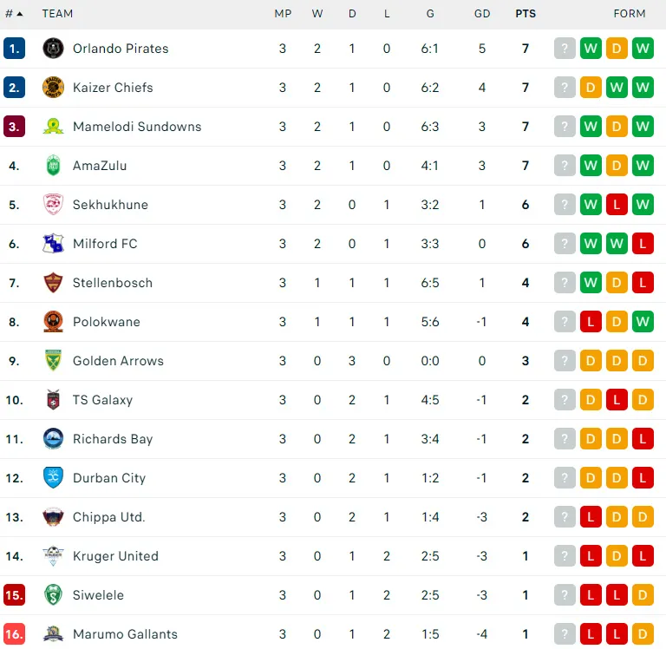Screen dimensions: 666x649
Task: Click Polokwane's red L form badge
Action: [x=591, y=322]
